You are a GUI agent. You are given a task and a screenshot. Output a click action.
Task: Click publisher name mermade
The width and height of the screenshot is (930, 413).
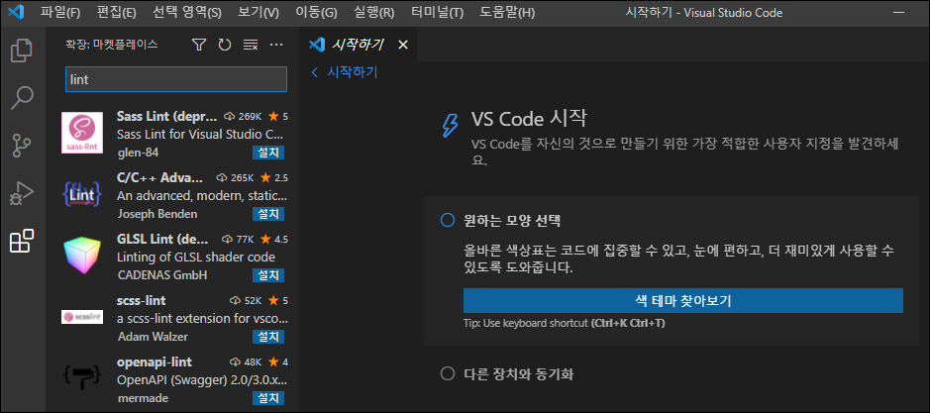[x=143, y=398]
